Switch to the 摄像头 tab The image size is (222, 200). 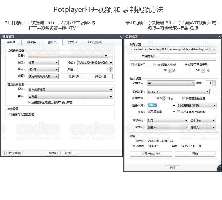coord(32,42)
